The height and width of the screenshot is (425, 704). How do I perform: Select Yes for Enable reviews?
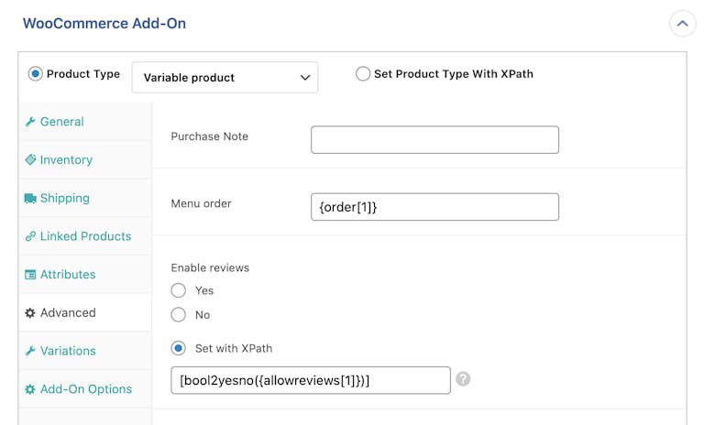(178, 290)
